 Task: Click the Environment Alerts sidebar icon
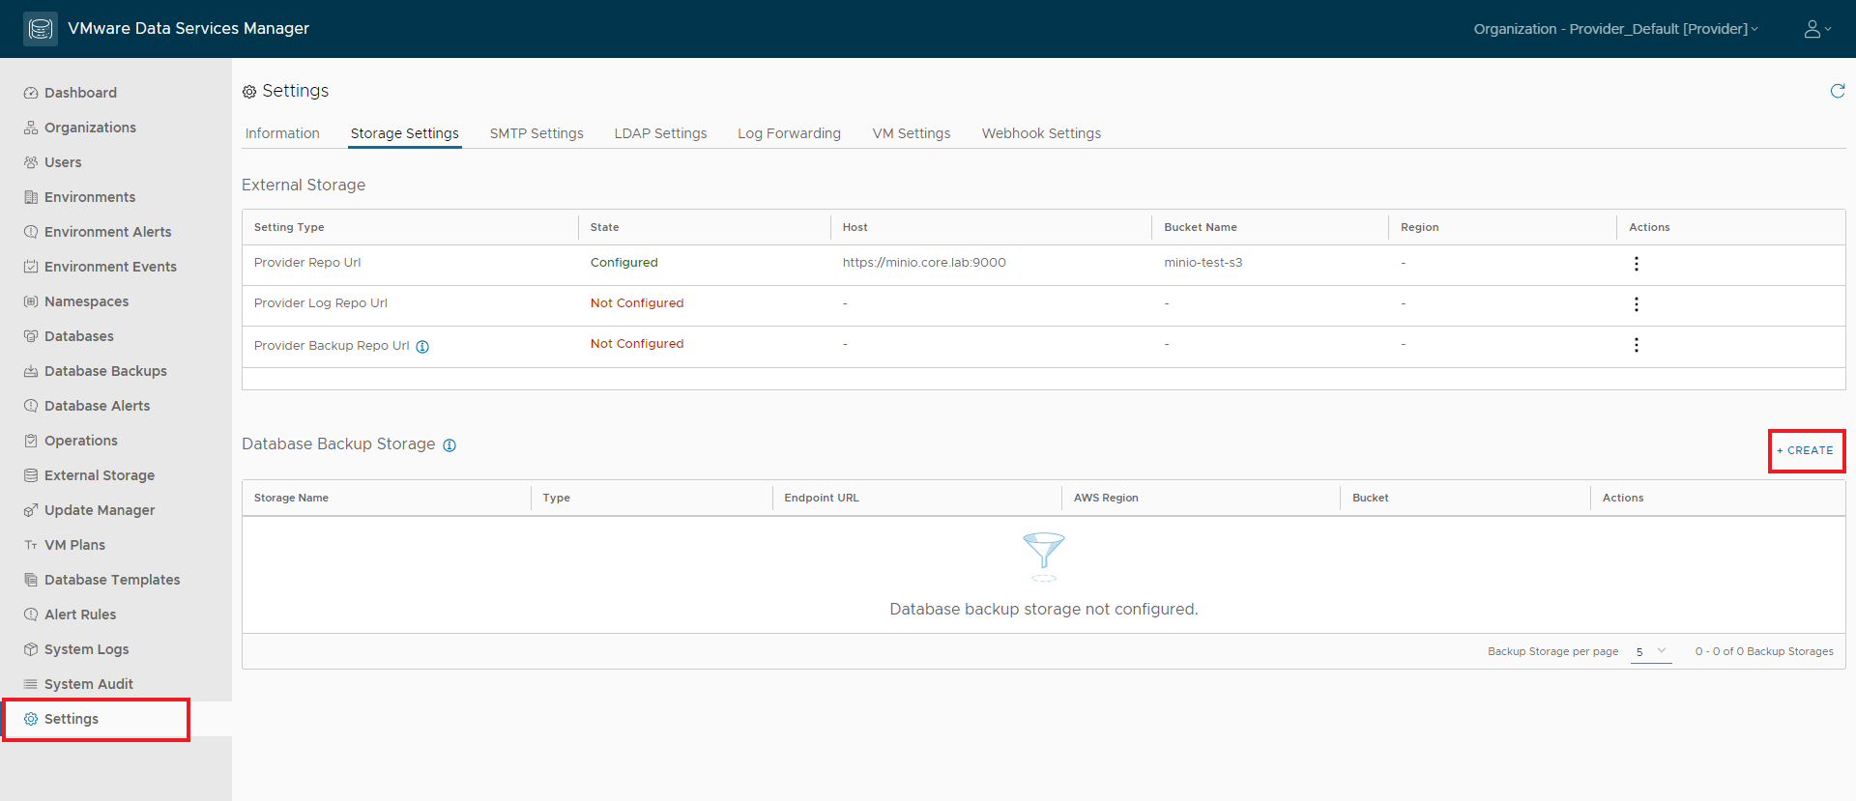pos(31,232)
